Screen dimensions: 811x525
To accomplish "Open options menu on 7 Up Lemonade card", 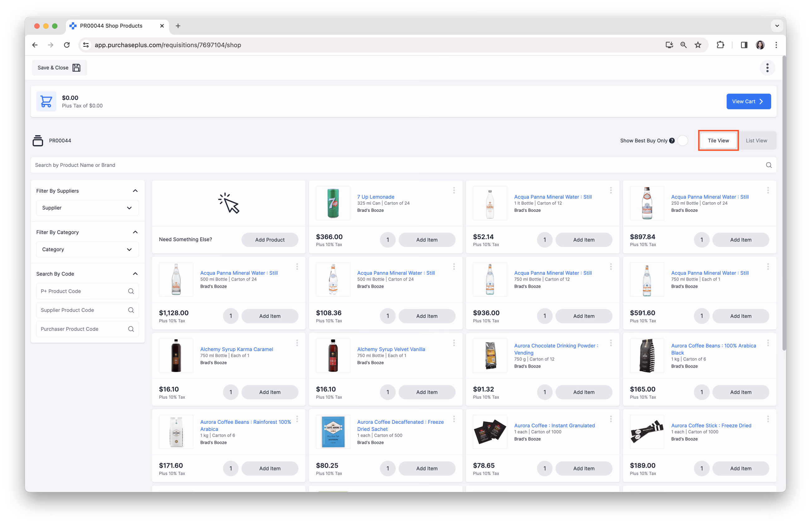I will [x=454, y=190].
